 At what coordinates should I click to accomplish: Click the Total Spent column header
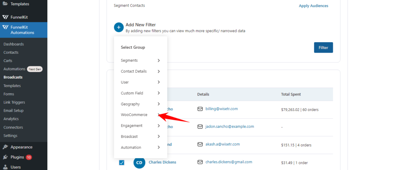tap(291, 94)
